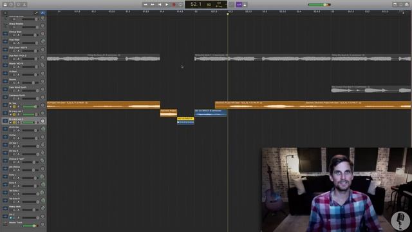This screenshot has height=232, width=412.
Task: Toggle the Cycle loop button
Action: pyautogui.click(x=180, y=5)
